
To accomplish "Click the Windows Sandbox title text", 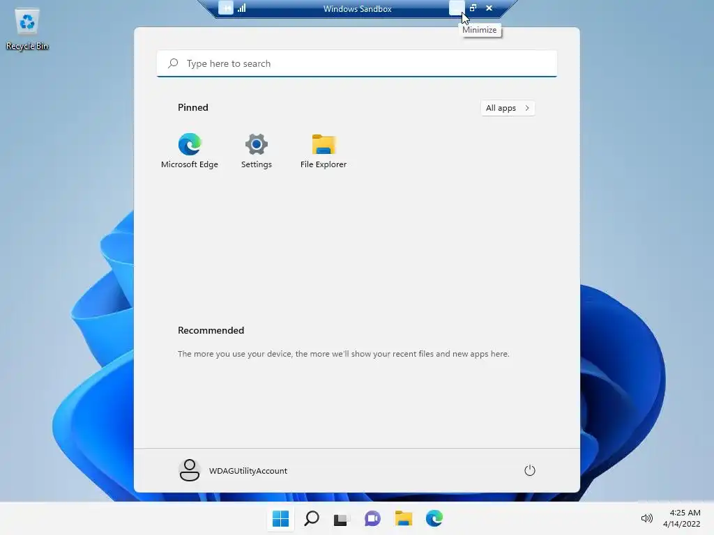I will click(x=358, y=8).
